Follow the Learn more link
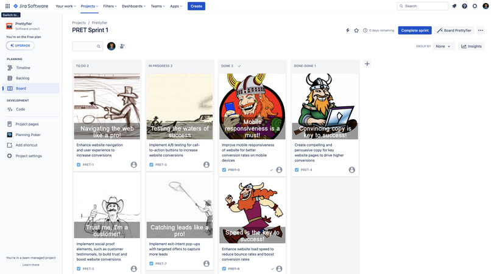Viewport: 491px width, 274px height. [30, 265]
